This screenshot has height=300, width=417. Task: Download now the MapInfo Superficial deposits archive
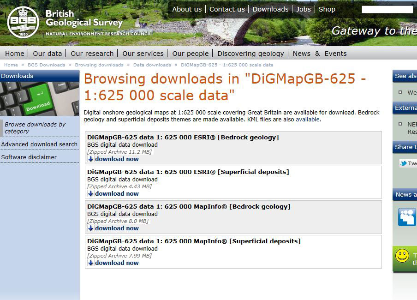[117, 263]
